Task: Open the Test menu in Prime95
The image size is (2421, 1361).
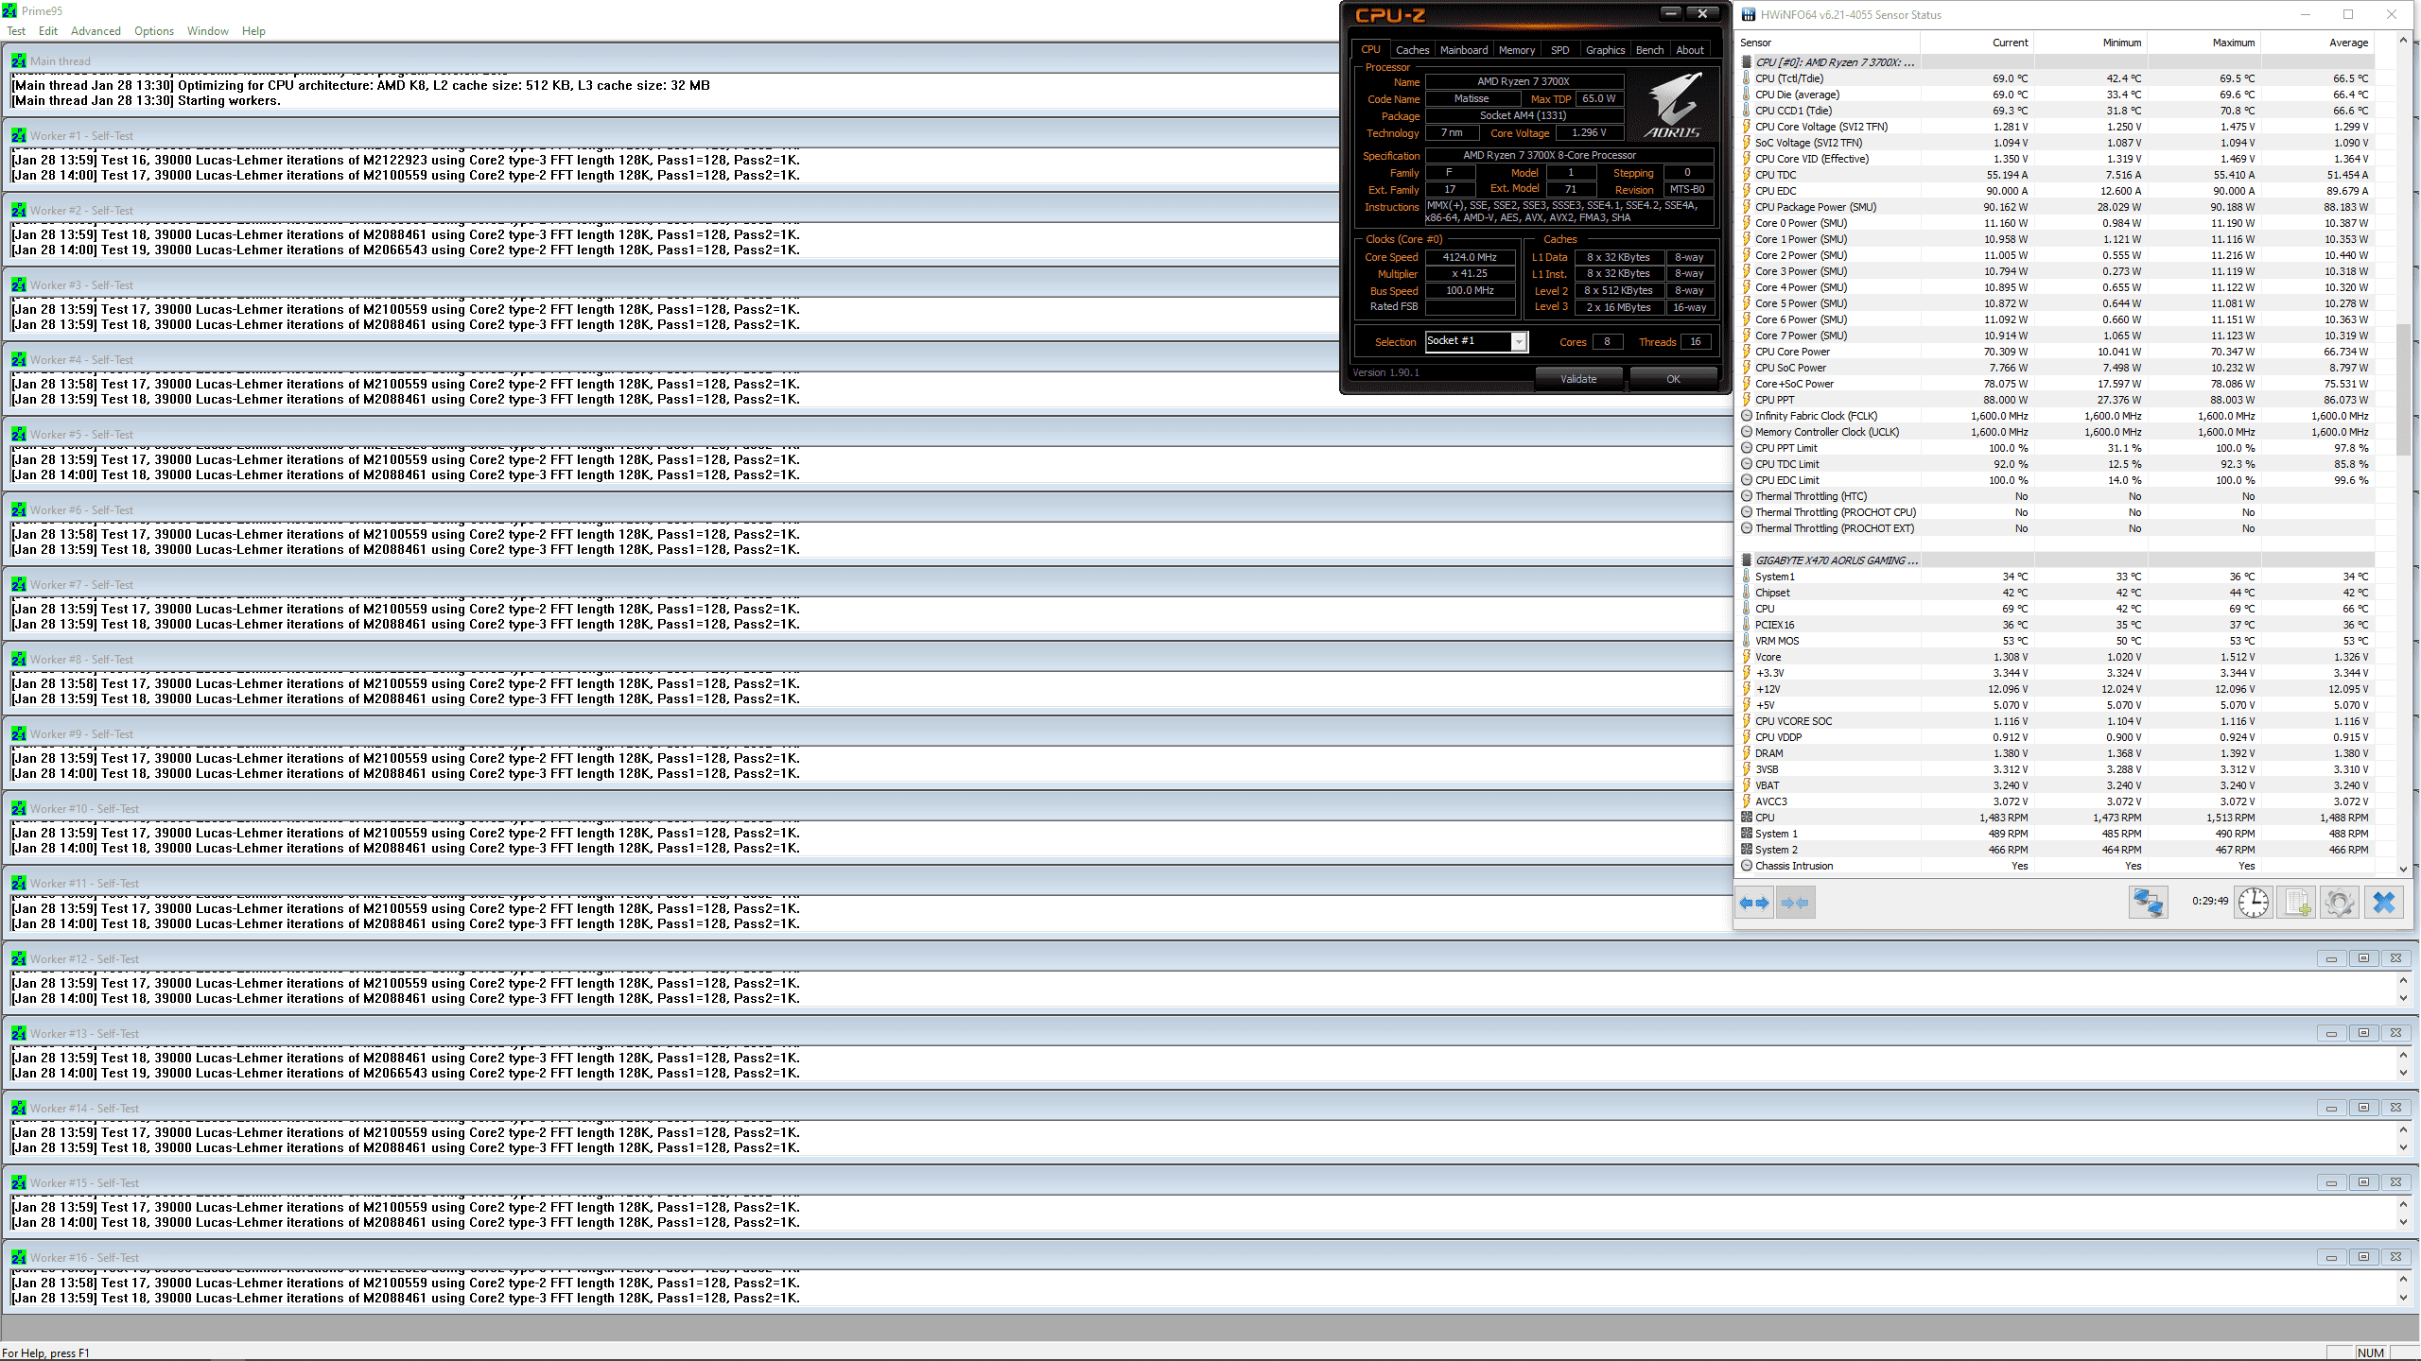Action: point(16,31)
